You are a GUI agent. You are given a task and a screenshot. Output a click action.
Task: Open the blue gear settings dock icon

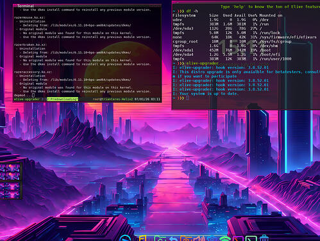(x=212, y=238)
